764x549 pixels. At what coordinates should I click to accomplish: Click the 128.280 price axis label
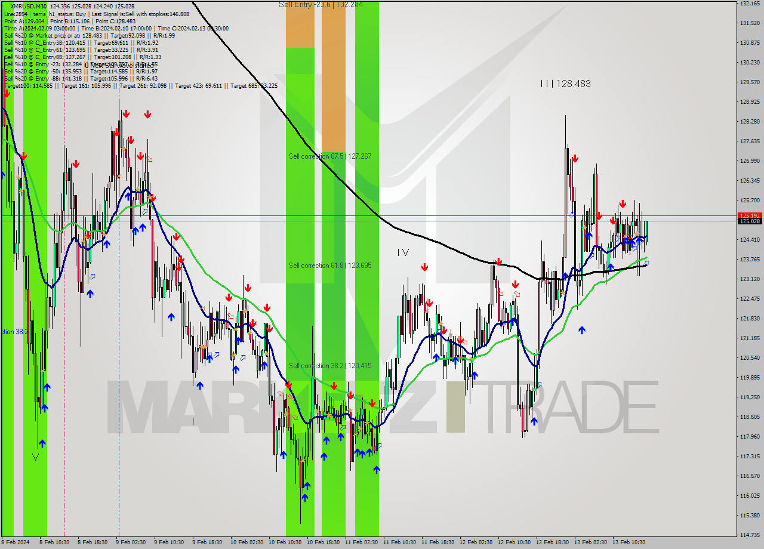[x=749, y=121]
